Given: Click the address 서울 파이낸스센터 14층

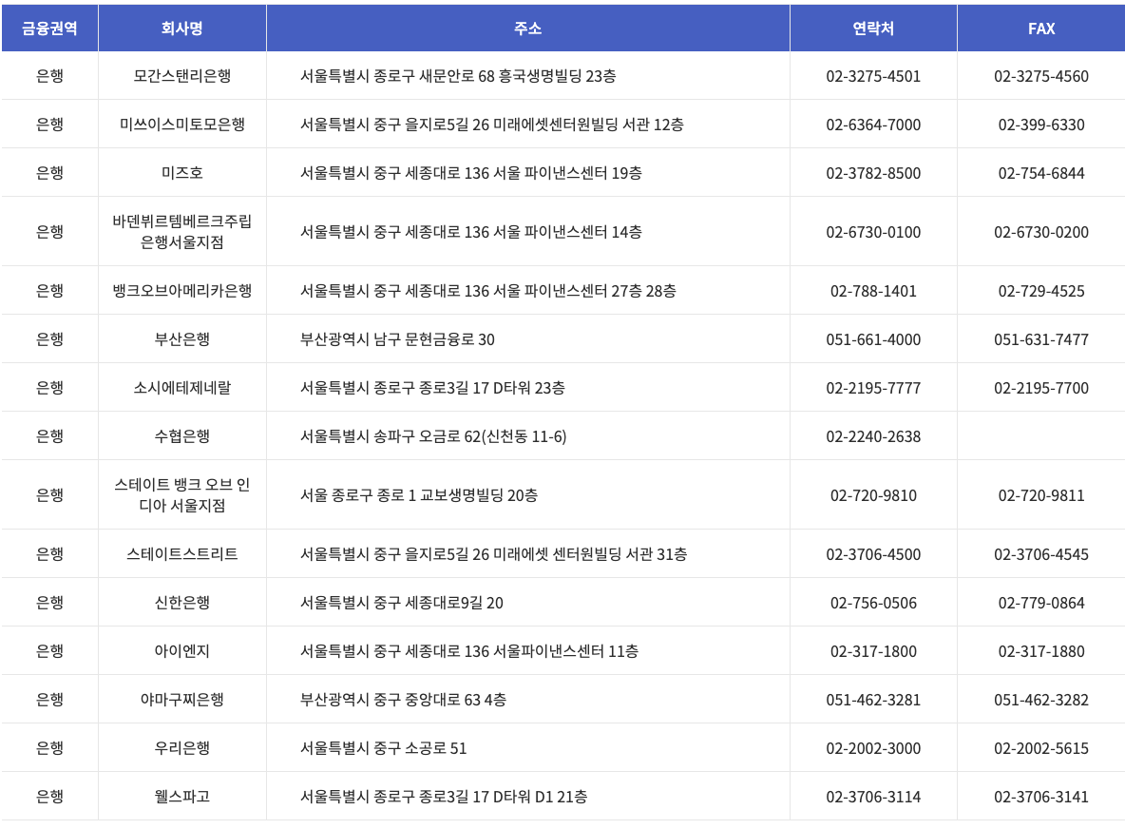Looking at the screenshot, I should [x=567, y=232].
